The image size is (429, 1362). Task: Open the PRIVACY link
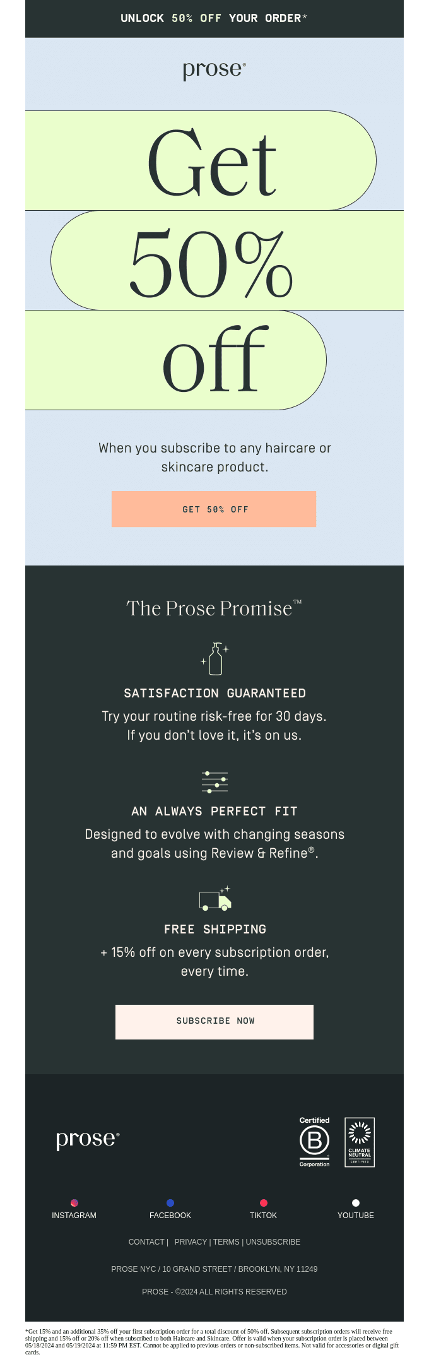click(x=191, y=1241)
